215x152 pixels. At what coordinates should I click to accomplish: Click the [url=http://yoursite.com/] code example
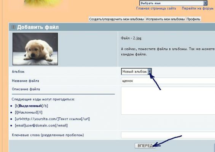(52, 119)
